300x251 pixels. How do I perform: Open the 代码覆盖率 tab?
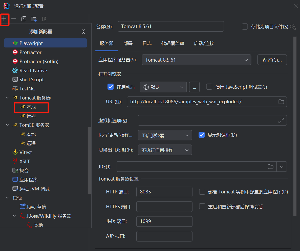click(x=173, y=43)
